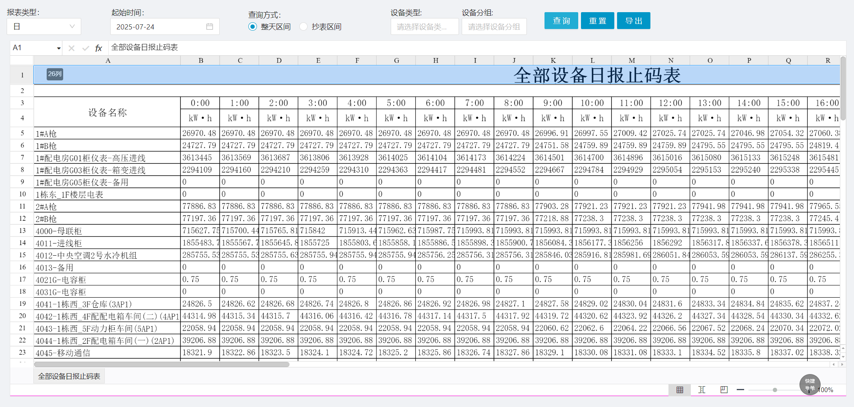The image size is (854, 407).
Task: Switch to normal grid view icon
Action: pyautogui.click(x=680, y=390)
